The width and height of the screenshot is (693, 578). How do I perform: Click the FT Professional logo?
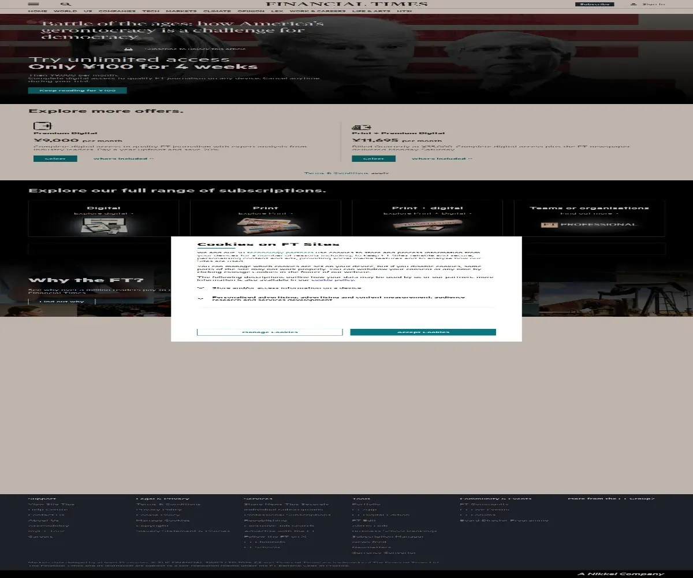(589, 224)
